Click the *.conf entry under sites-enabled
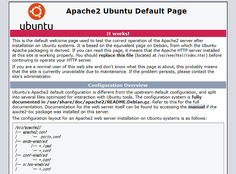Viewport: 236px width, 174px height. [45, 169]
